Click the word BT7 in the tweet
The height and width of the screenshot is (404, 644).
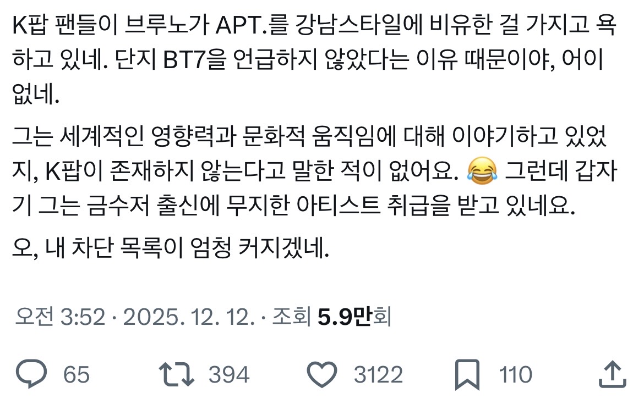tap(184, 60)
